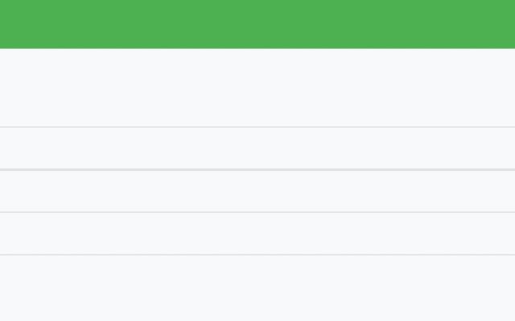The image size is (515, 321).
Task: Click the left end of the first narrow row
Action: click(16, 148)
